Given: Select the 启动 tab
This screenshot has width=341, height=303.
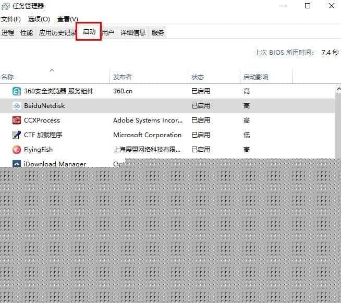Looking at the screenshot, I should coord(89,32).
